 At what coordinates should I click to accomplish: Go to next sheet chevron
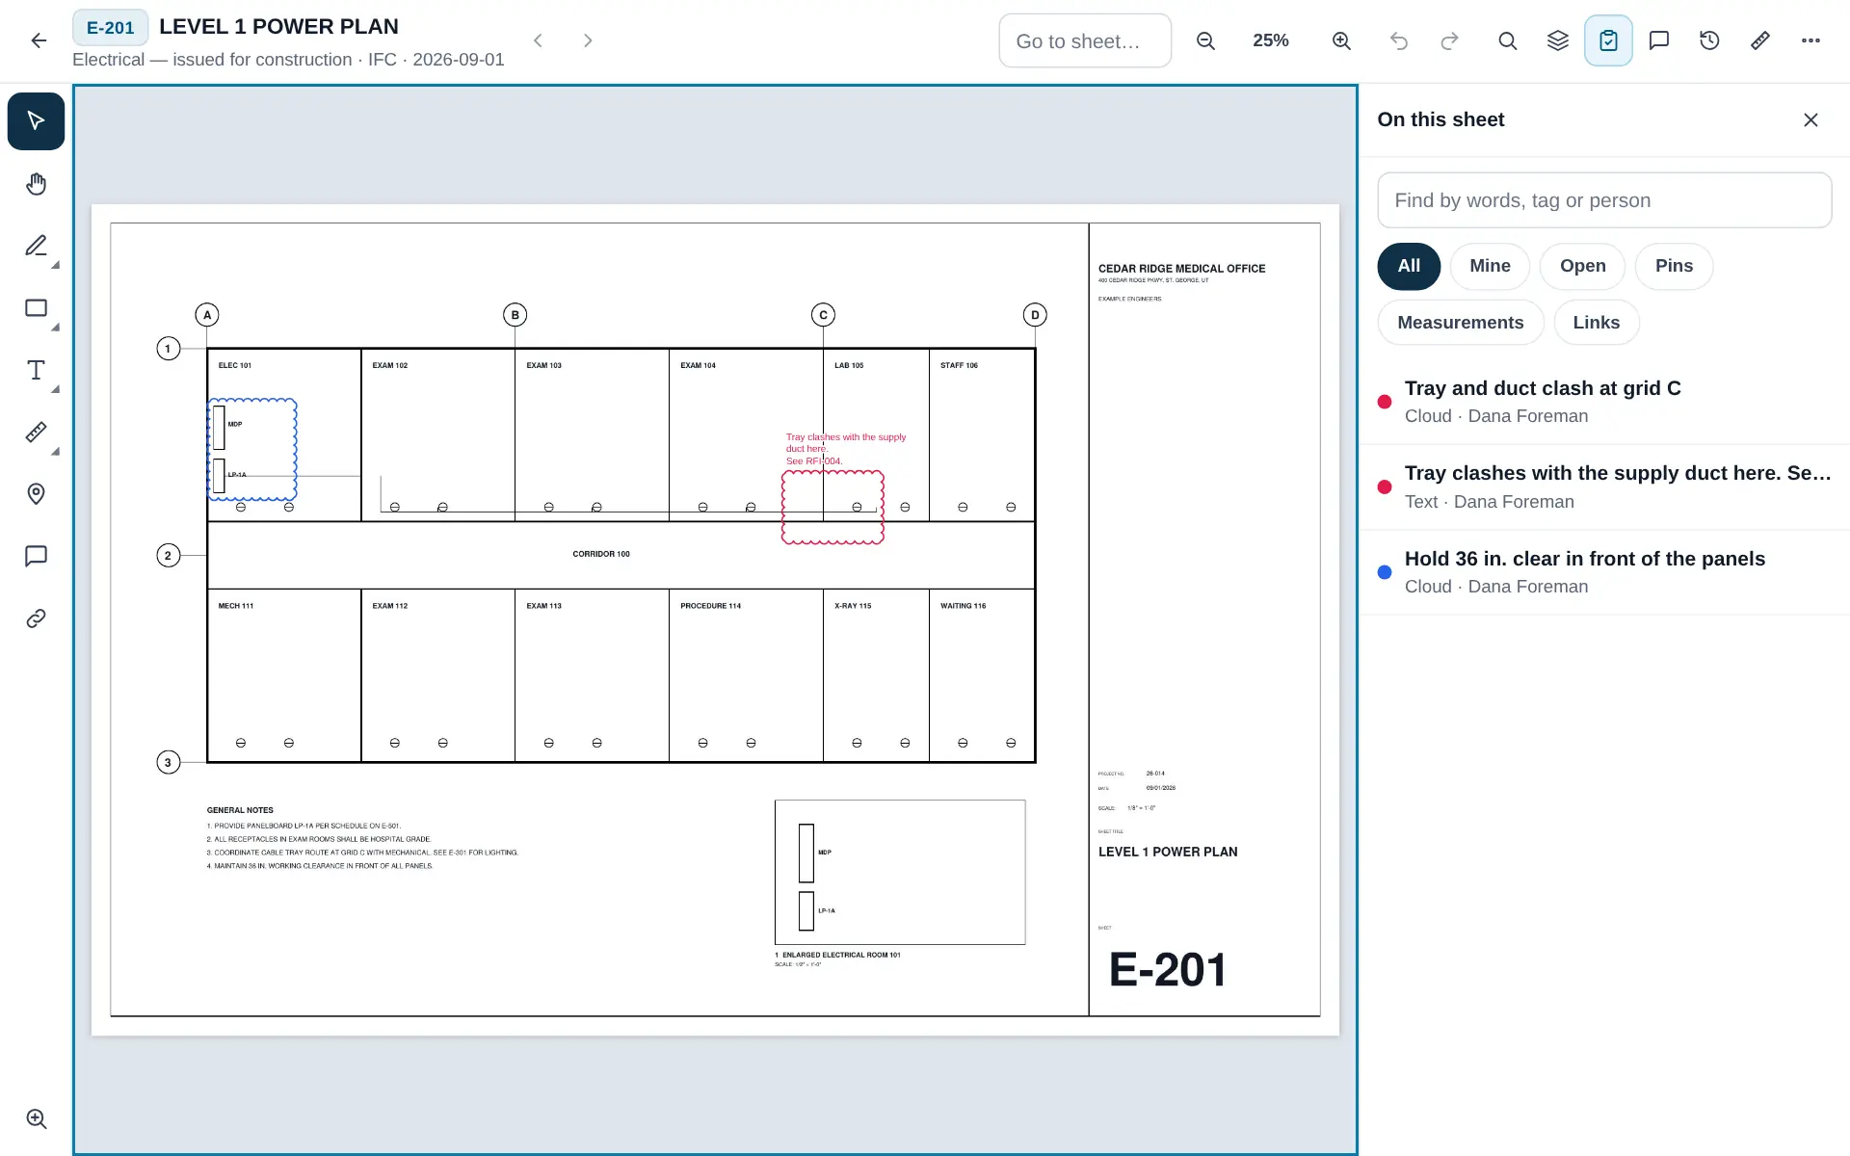click(588, 40)
